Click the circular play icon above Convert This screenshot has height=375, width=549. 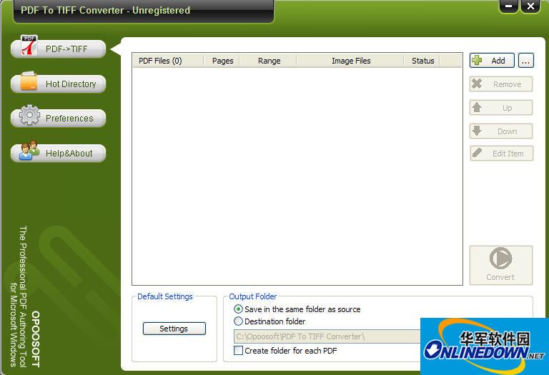[500, 258]
